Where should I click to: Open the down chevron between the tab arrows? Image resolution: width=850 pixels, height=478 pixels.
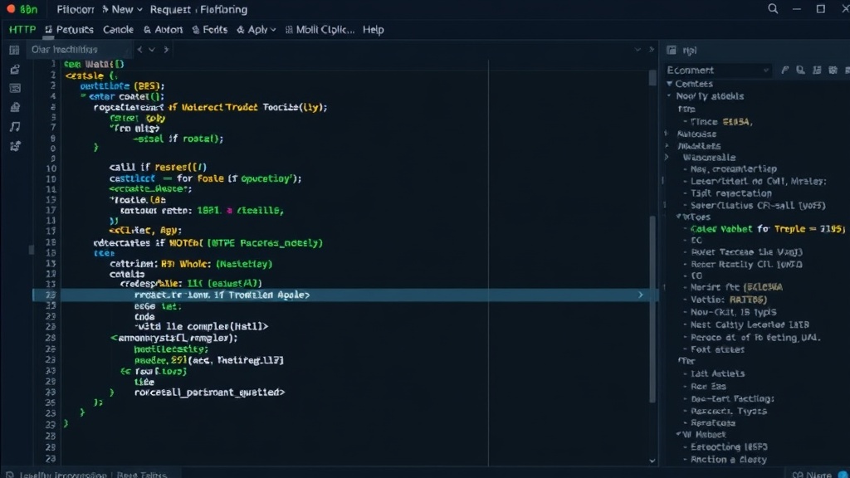pos(152,49)
